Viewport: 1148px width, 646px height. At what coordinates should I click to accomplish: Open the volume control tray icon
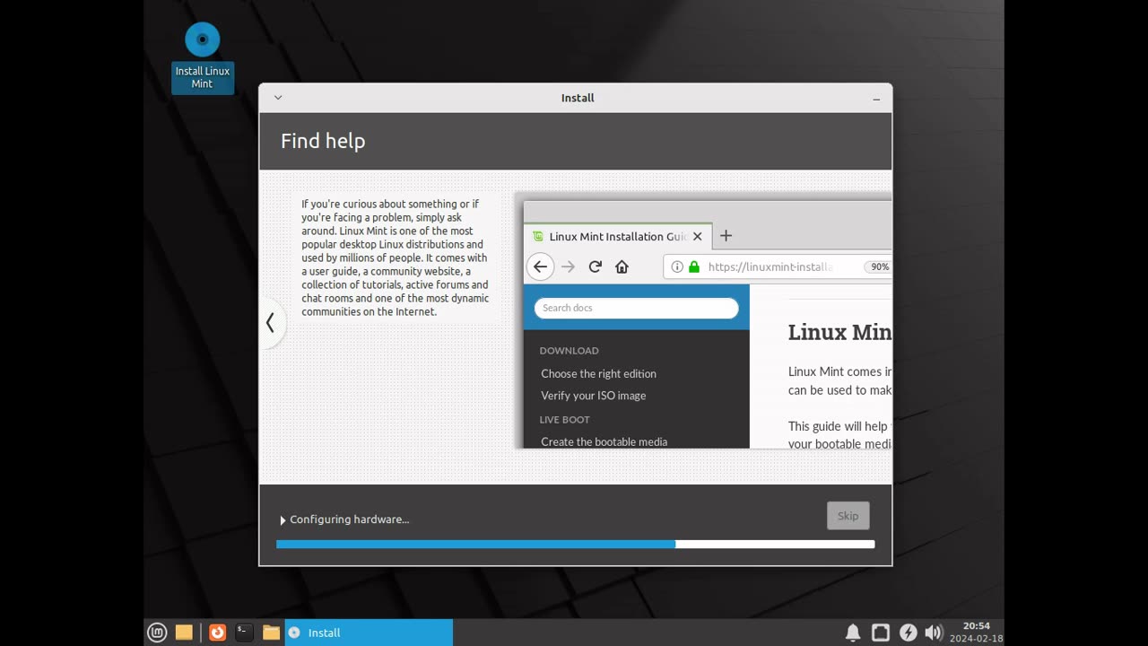point(934,633)
